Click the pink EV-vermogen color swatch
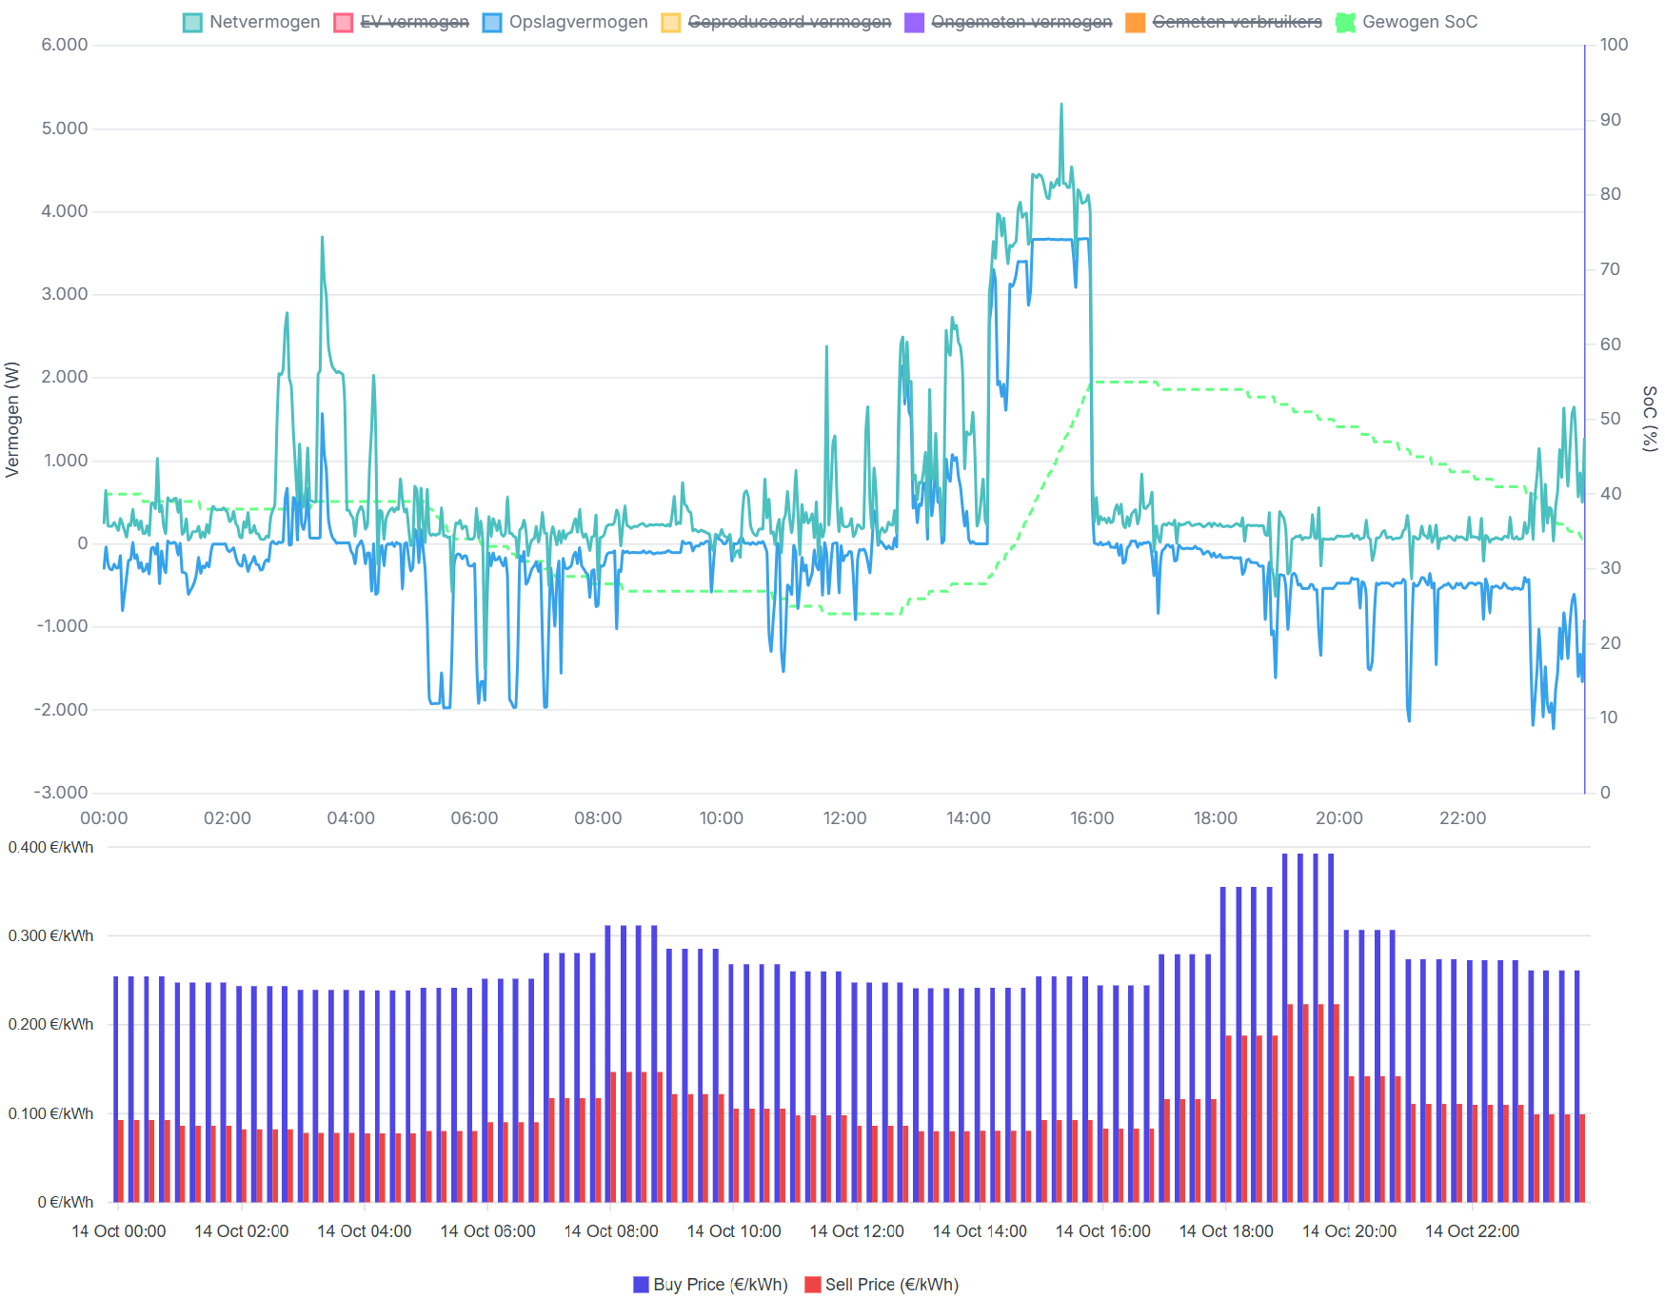Image resolution: width=1665 pixels, height=1298 pixels. pos(343,23)
